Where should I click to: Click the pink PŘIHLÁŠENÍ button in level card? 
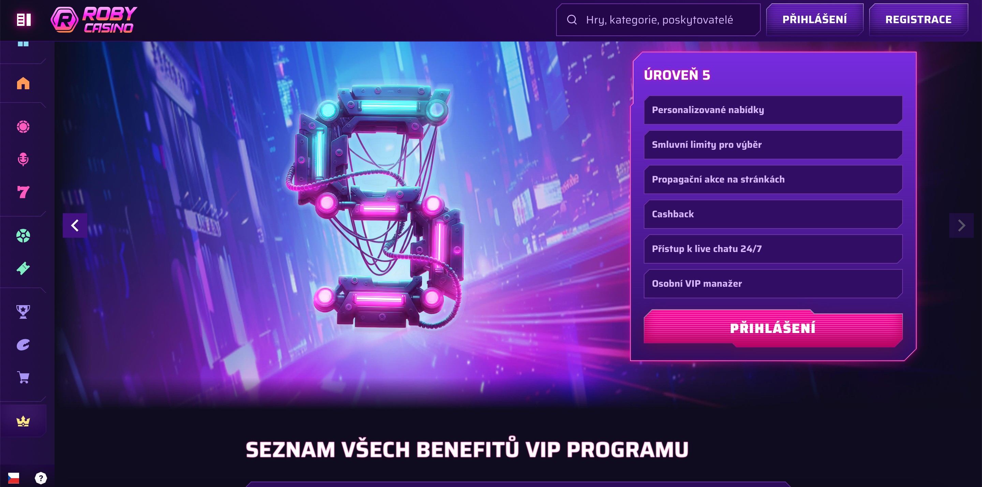tap(773, 328)
